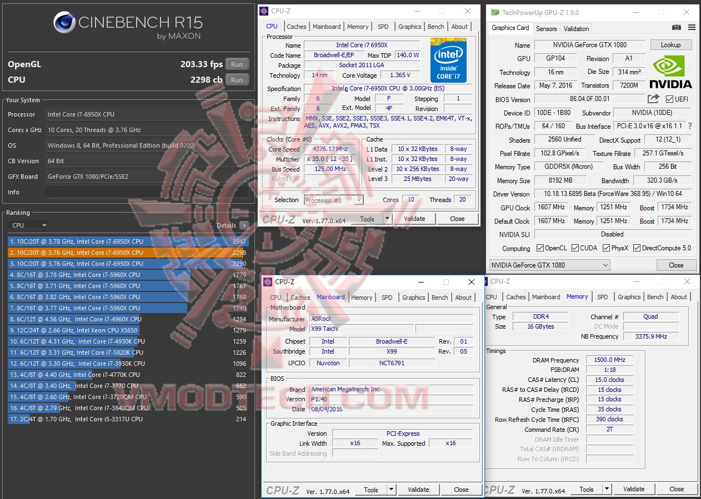701x499 pixels.
Task: Click Close in the CPU-Z Mainboard window
Action: pyautogui.click(x=461, y=490)
